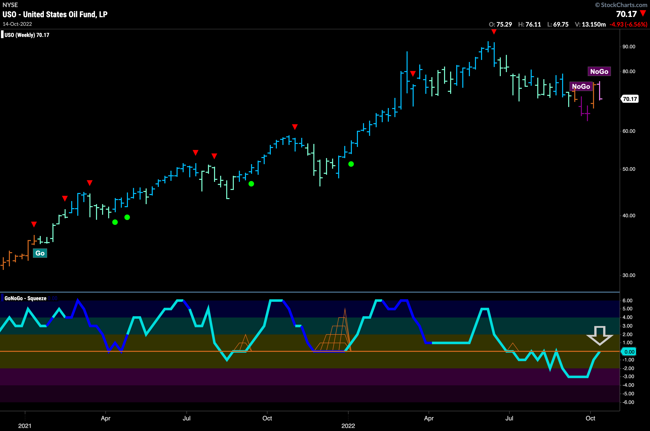Click the 90.00 price axis label
This screenshot has height=431, width=650.
[629, 47]
